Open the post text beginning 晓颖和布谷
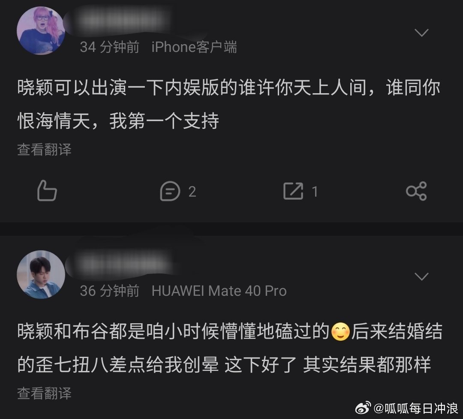This screenshot has width=463, height=419. click(230, 348)
